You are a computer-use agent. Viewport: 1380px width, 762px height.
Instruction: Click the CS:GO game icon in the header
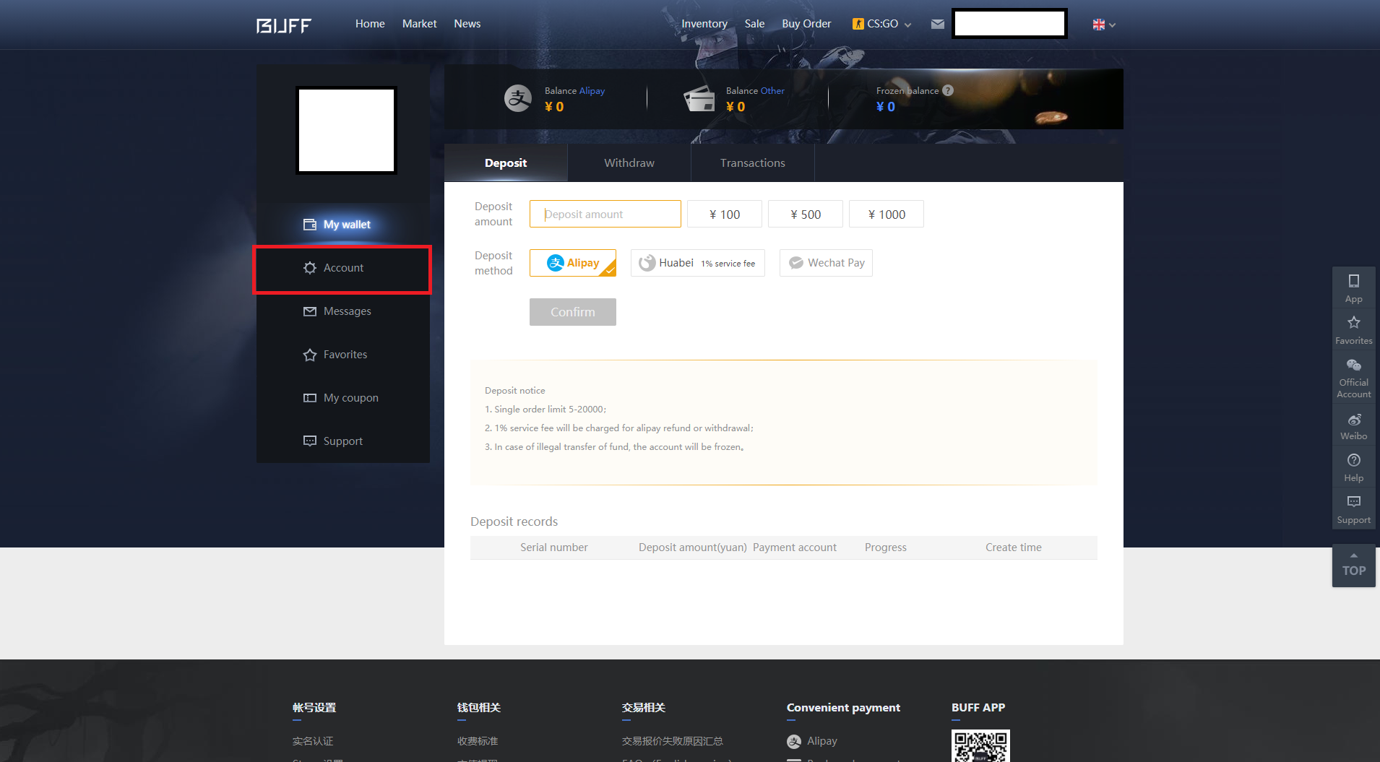point(858,24)
